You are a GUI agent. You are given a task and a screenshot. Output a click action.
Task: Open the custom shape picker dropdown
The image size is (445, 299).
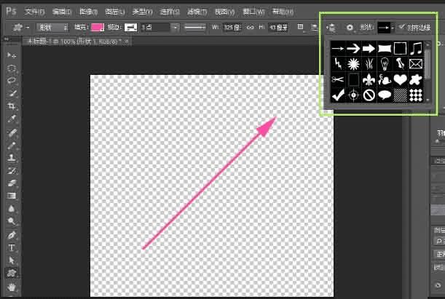(393, 28)
